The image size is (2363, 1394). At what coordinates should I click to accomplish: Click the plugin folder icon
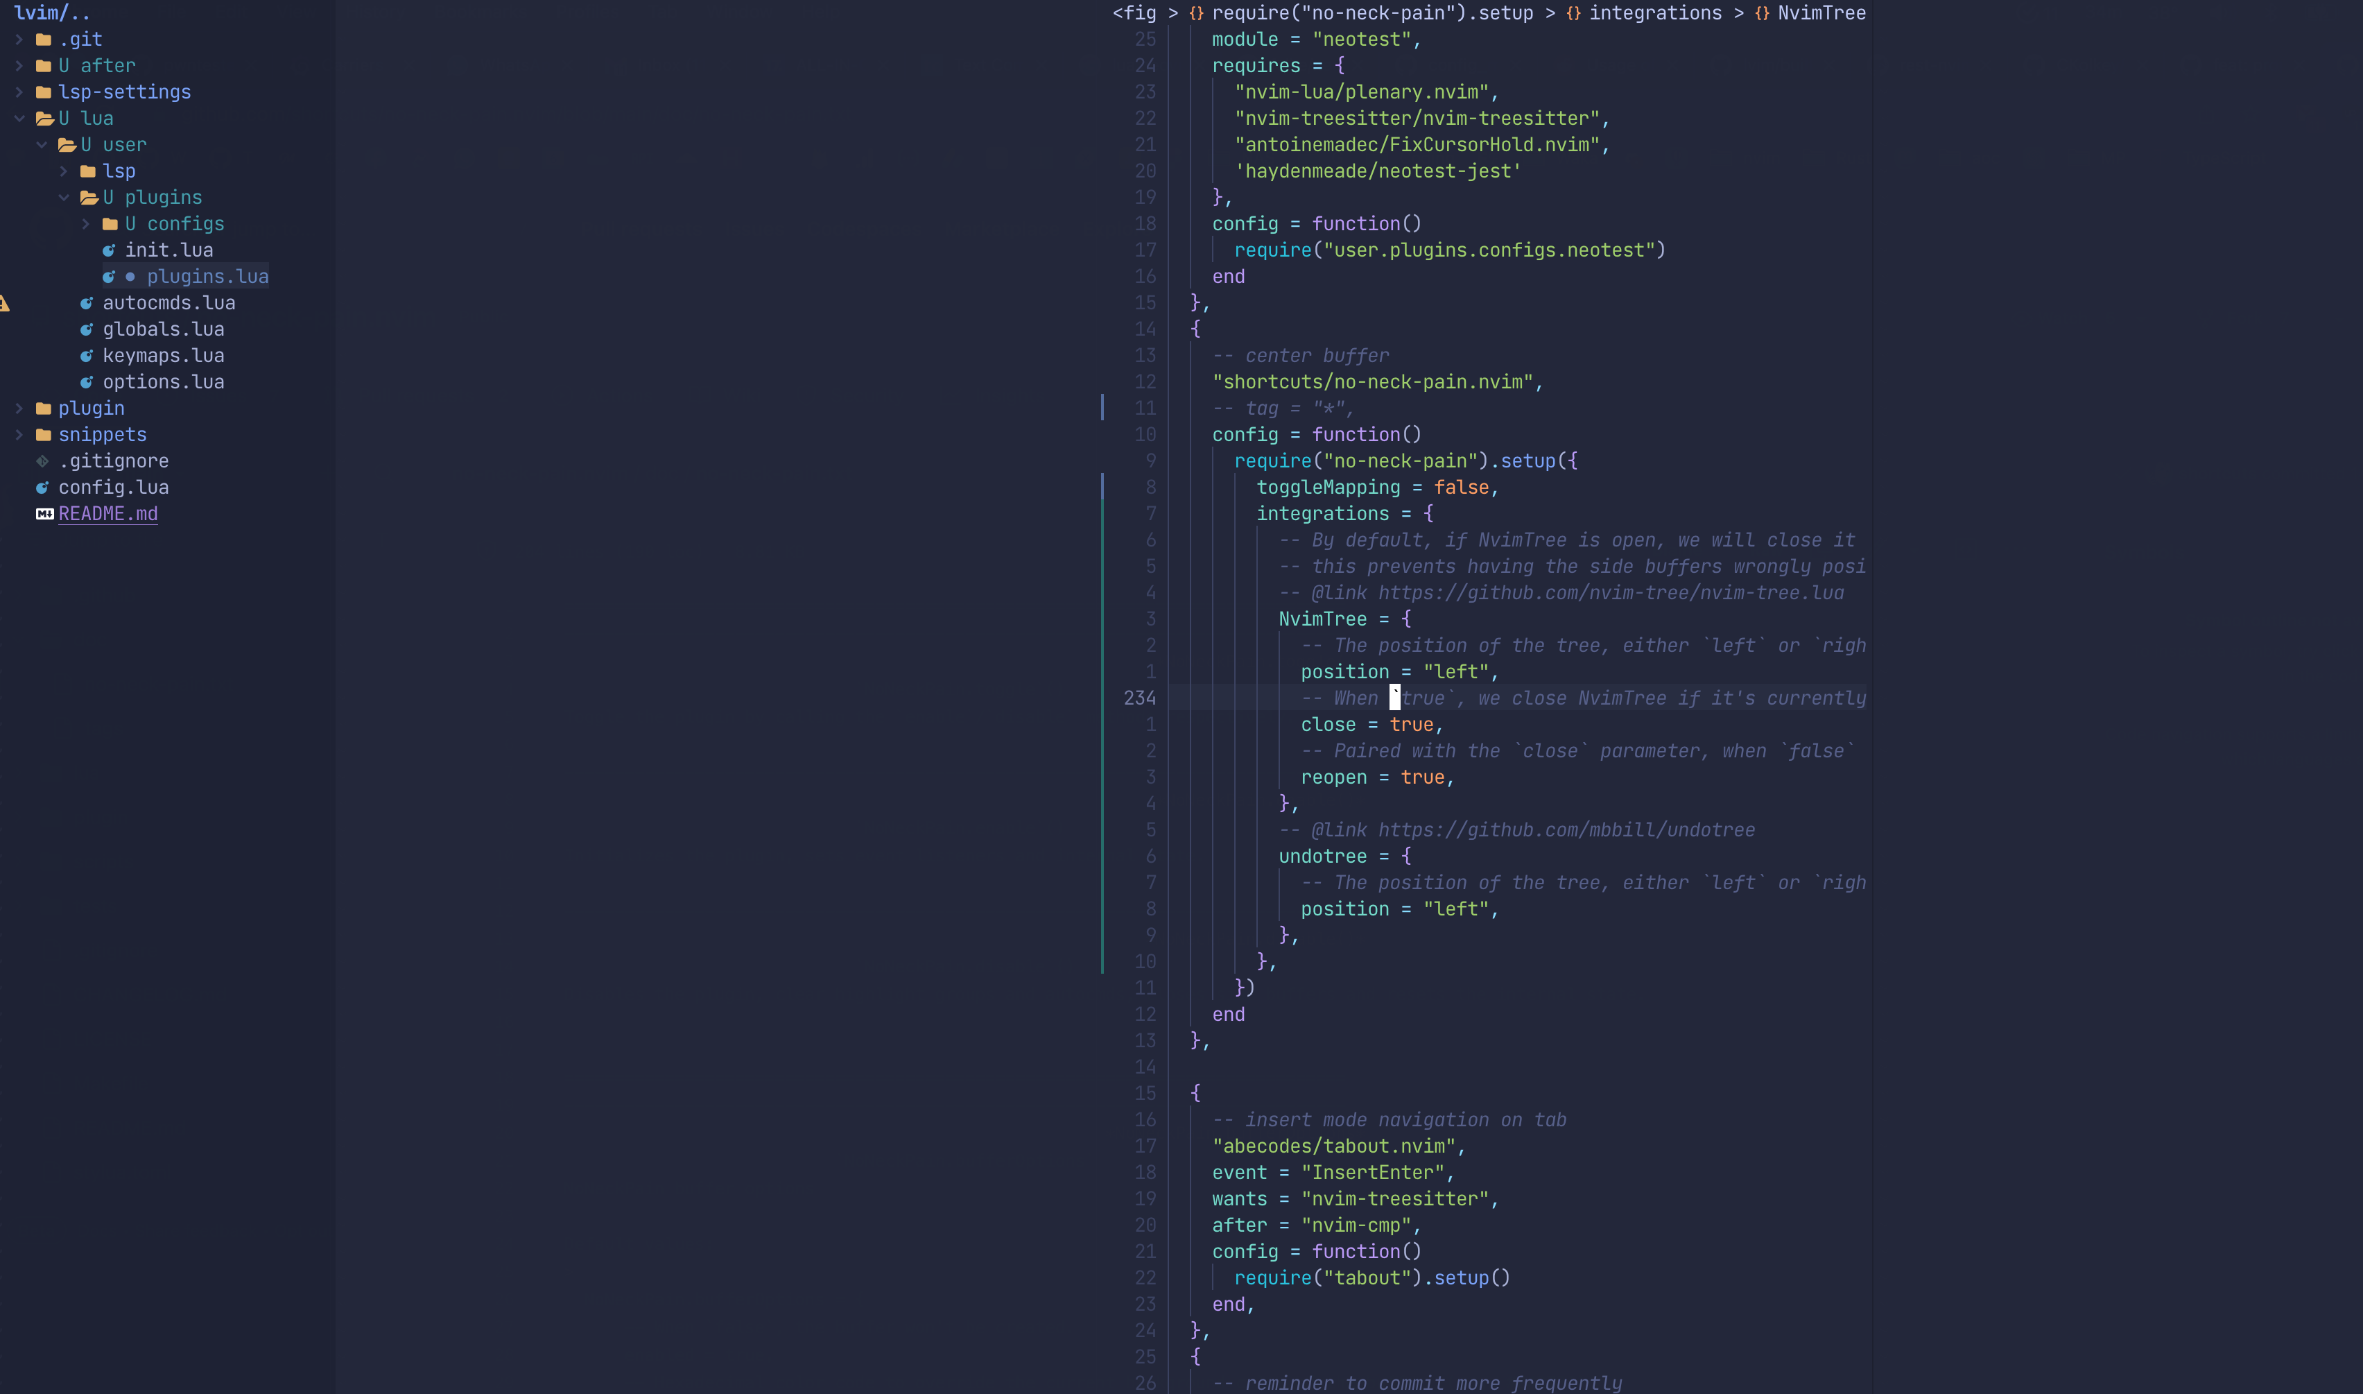click(43, 408)
